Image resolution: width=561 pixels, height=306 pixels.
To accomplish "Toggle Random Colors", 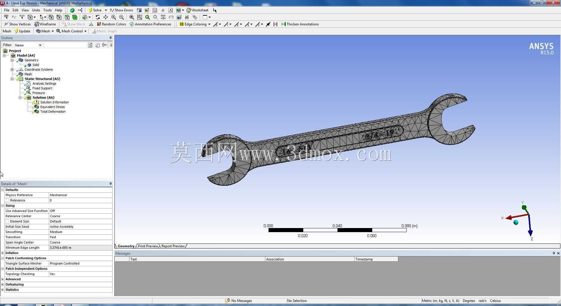I will point(112,24).
